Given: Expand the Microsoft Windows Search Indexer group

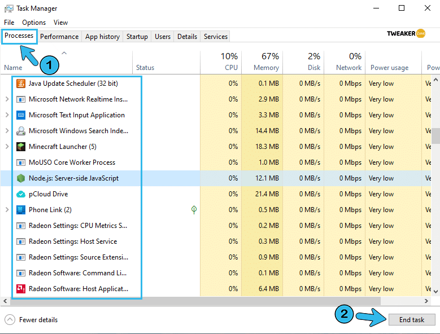Looking at the screenshot, I should pyautogui.click(x=7, y=131).
